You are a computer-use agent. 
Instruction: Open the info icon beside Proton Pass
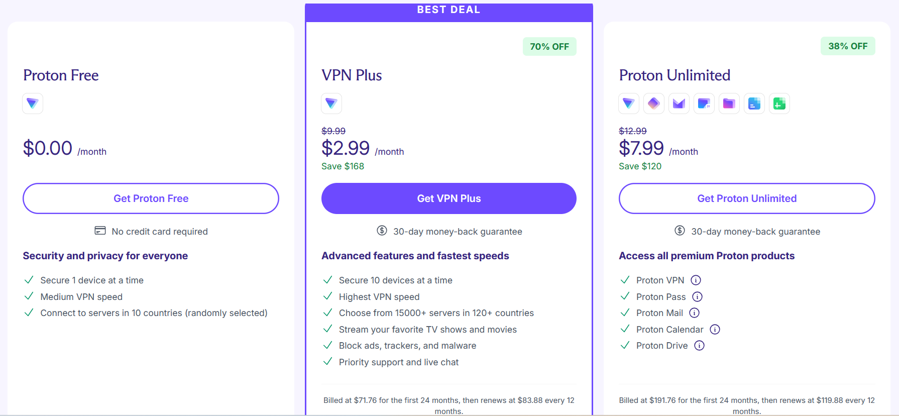point(698,296)
